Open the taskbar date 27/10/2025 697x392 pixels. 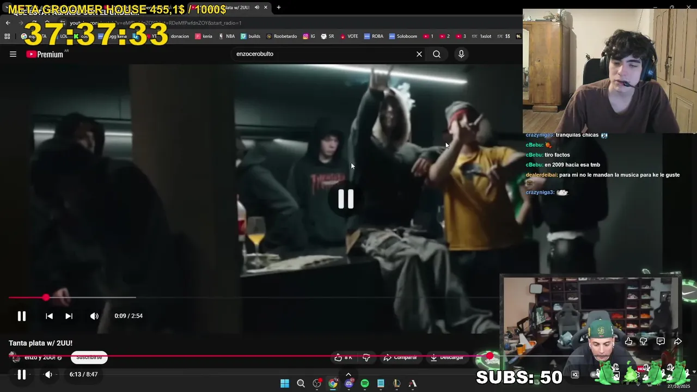pos(678,386)
